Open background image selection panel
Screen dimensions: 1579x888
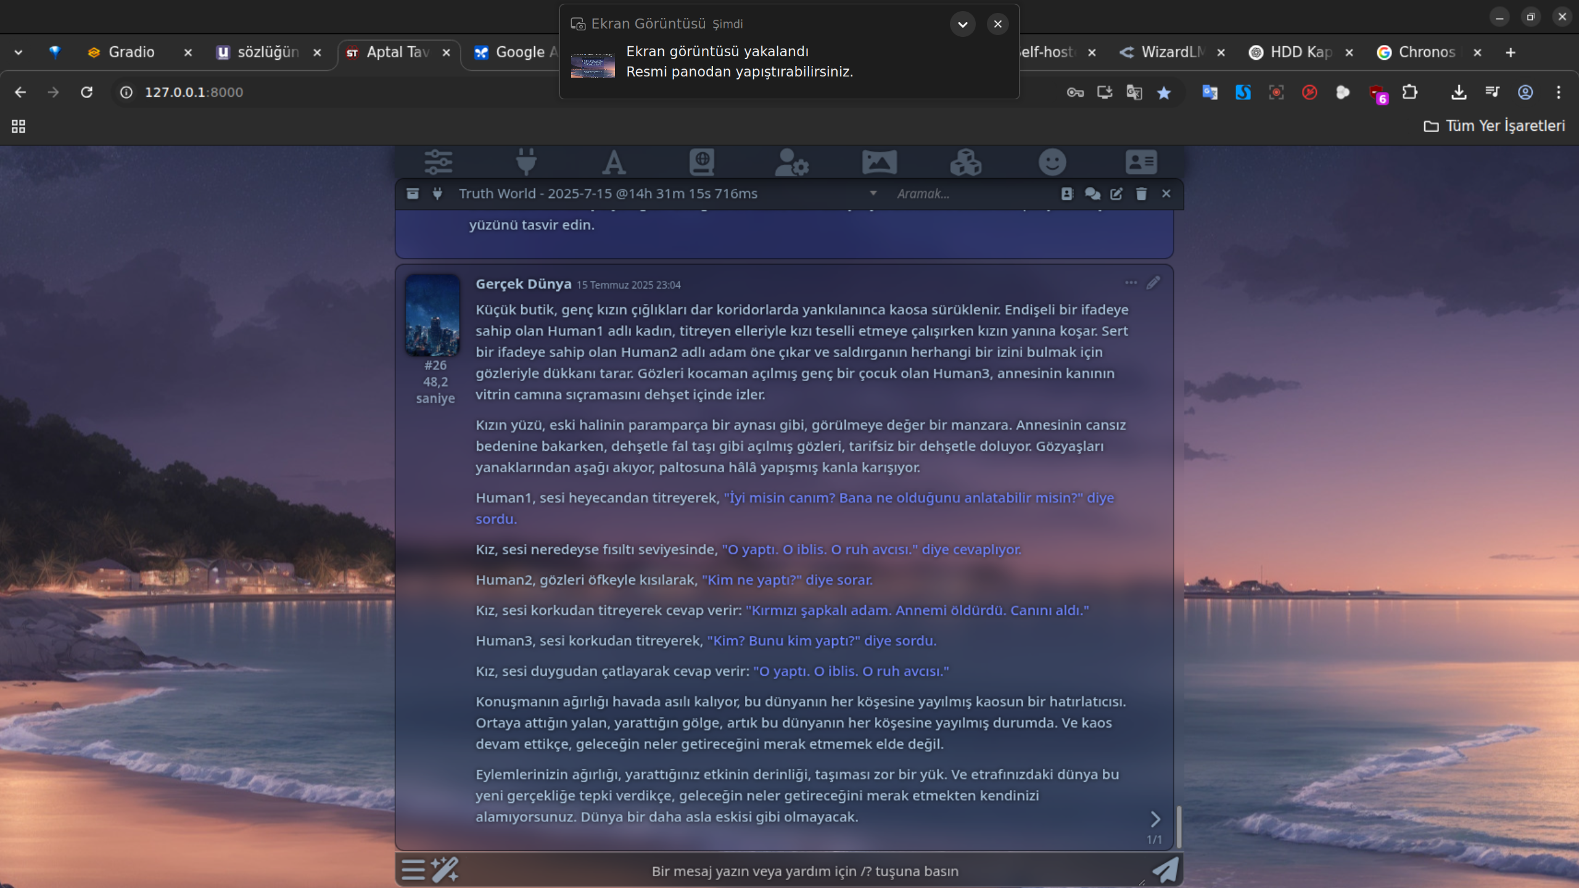(x=880, y=162)
